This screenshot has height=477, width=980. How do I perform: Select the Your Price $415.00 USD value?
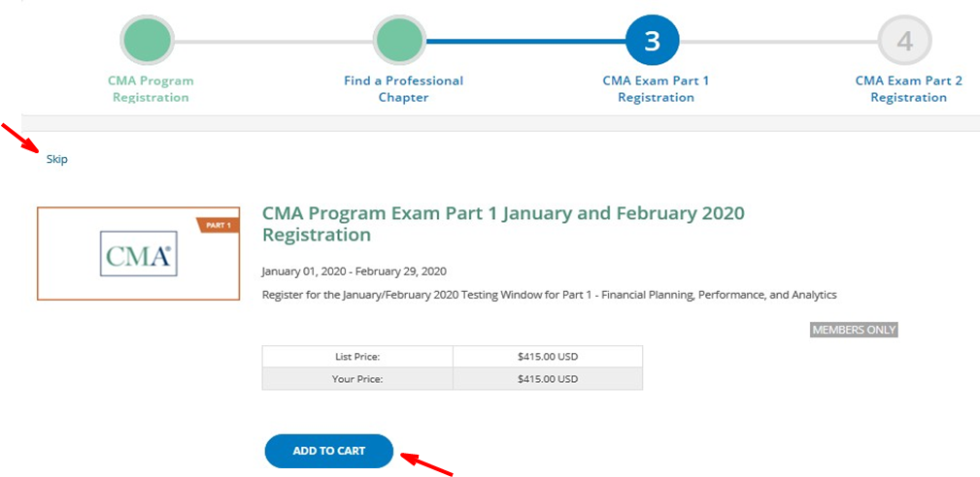click(547, 379)
